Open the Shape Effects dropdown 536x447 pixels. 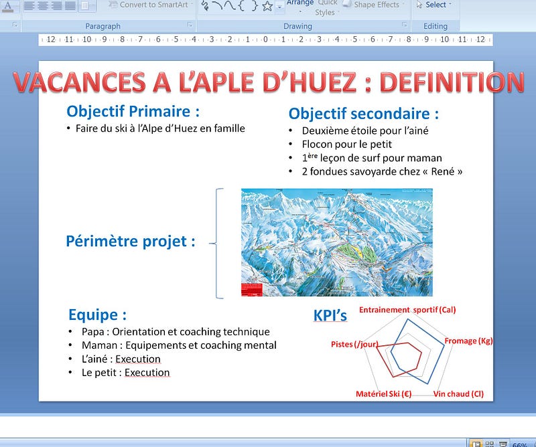tap(375, 5)
